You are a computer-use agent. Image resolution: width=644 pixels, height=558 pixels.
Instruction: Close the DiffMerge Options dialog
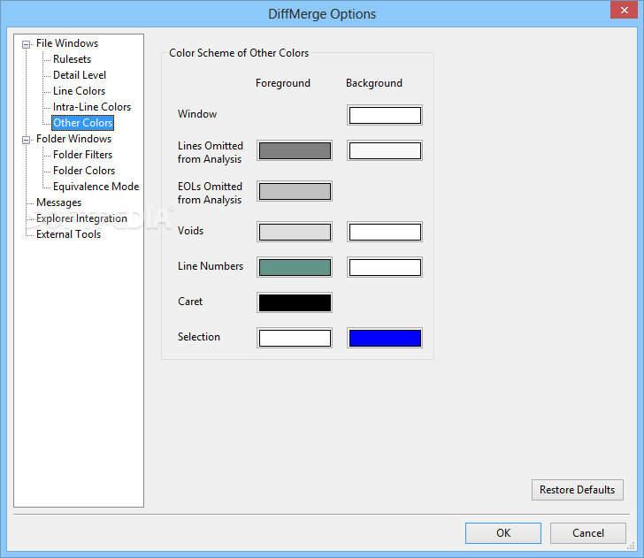(x=624, y=11)
